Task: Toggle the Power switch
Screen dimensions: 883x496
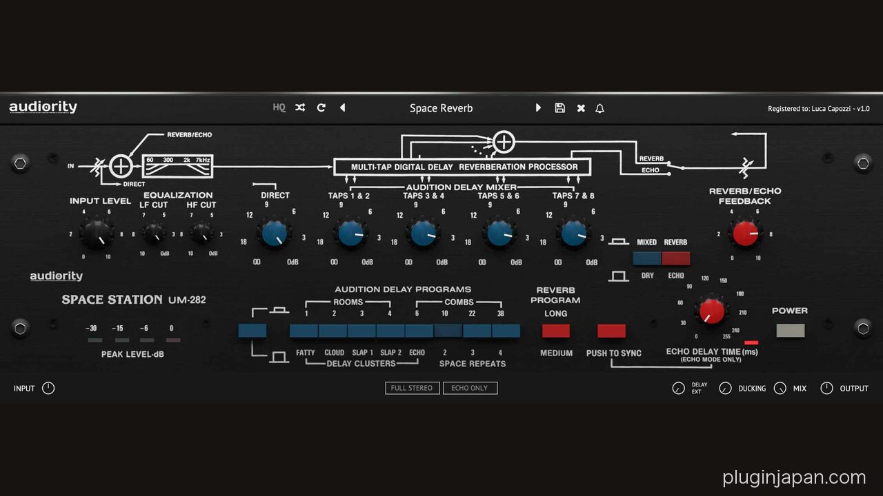Action: click(x=791, y=330)
